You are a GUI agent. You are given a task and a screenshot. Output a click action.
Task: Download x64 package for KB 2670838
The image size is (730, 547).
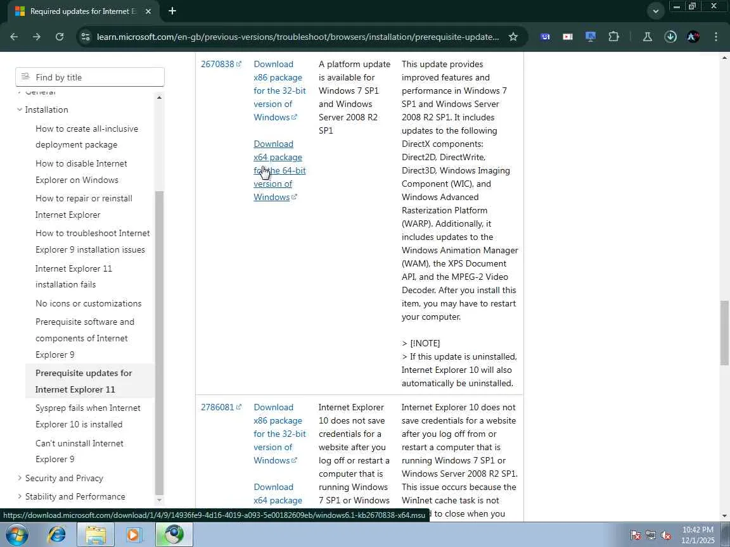tap(279, 171)
